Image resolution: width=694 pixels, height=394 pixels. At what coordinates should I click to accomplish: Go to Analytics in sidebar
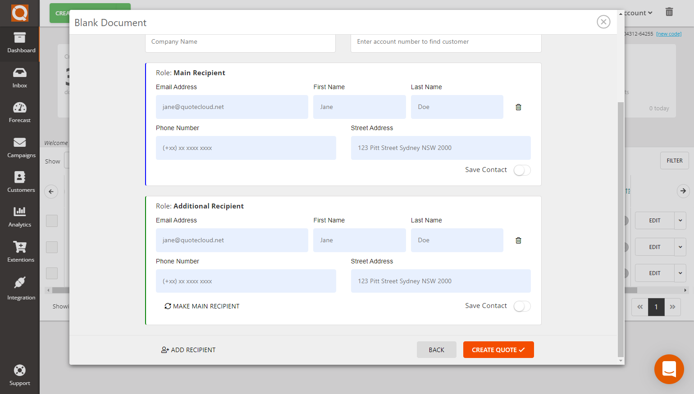click(x=20, y=217)
